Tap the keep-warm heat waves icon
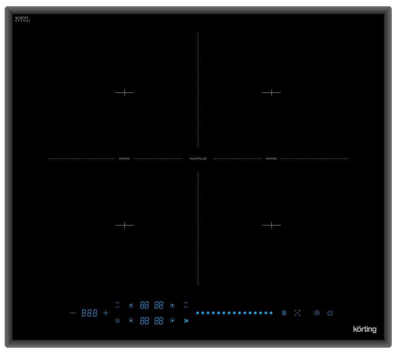 [118, 321]
